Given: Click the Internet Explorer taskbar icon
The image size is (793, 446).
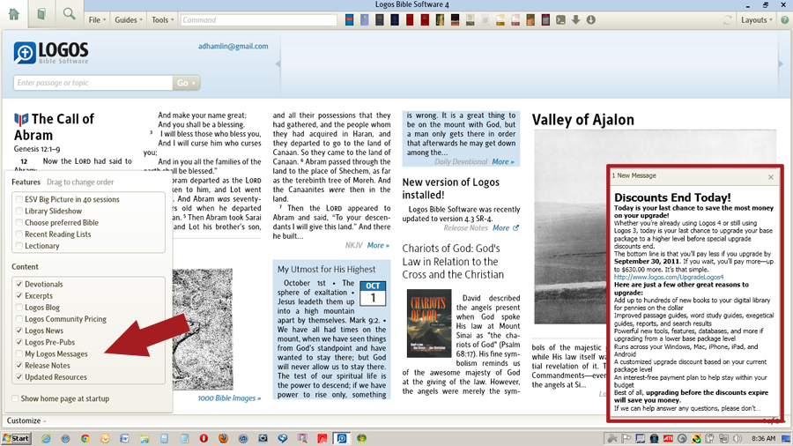Looking at the screenshot, I should click(x=46, y=438).
